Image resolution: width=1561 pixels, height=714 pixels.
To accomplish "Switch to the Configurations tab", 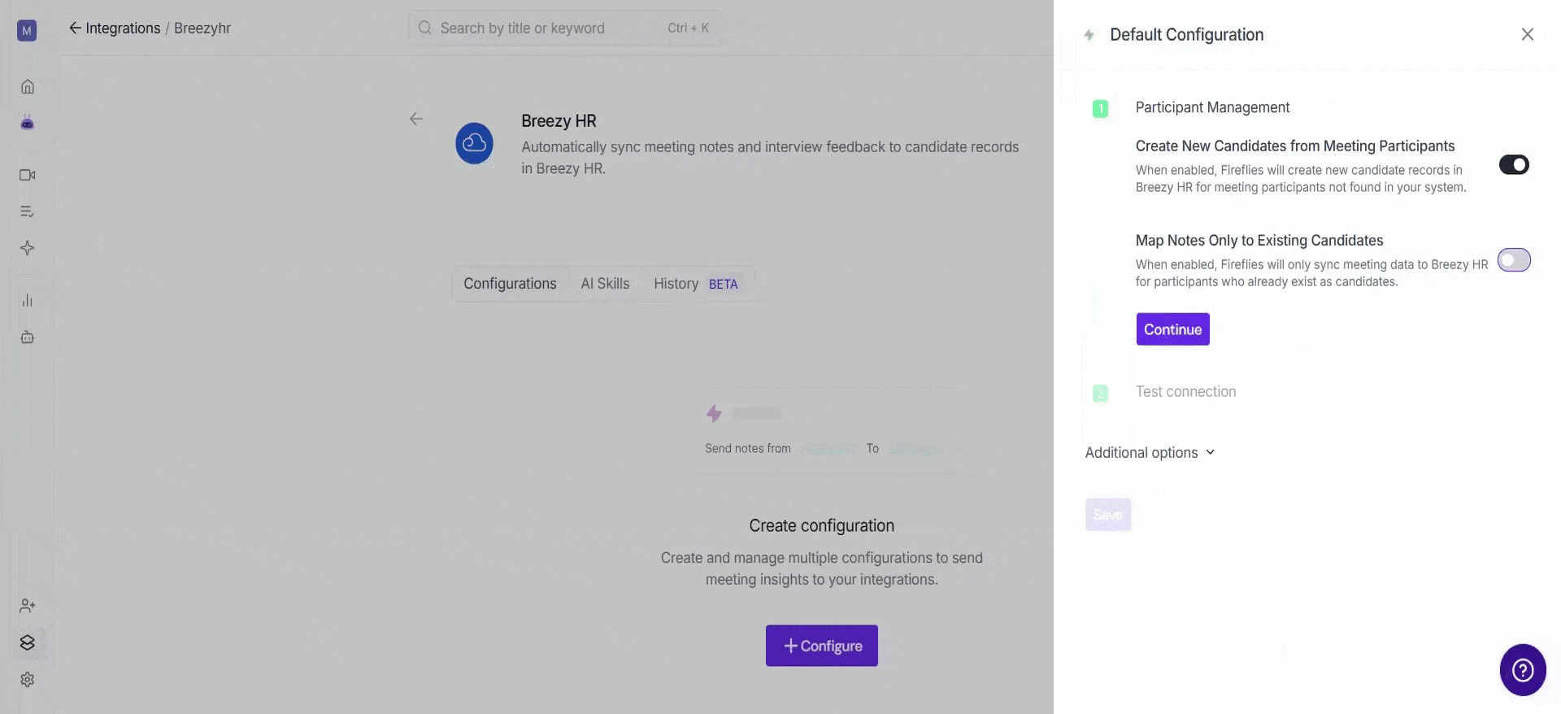I will pos(510,284).
